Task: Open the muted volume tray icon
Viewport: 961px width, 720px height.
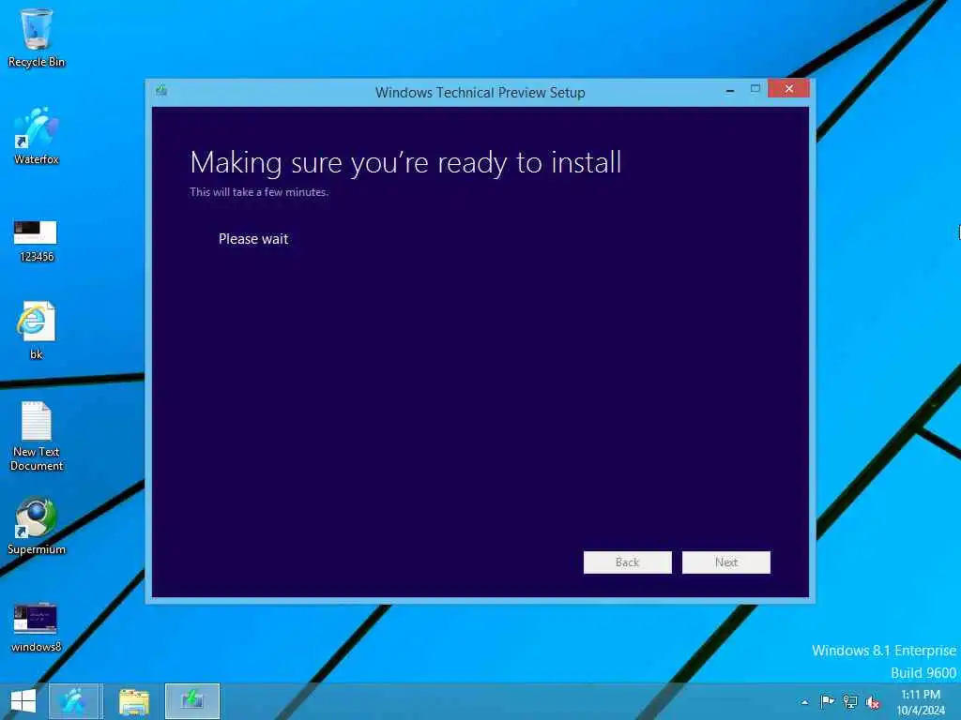Action: [873, 702]
